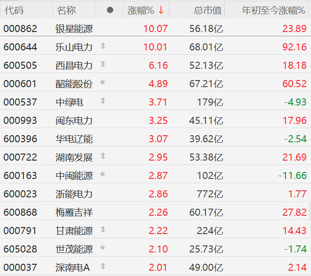Select stock code 605028
Image resolution: width=311 pixels, height=276 pixels.
point(20,249)
